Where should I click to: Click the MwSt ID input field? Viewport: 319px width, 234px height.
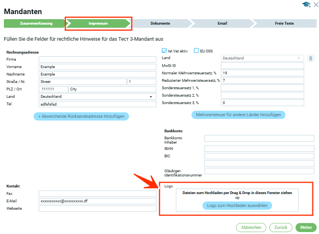262,66
